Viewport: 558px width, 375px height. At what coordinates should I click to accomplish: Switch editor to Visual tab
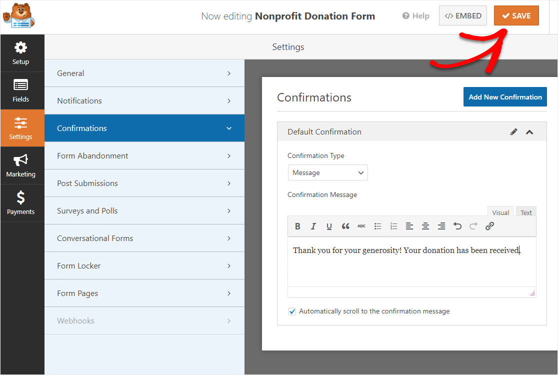point(500,212)
